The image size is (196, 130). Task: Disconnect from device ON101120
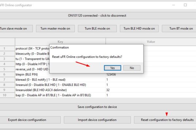pyautogui.click(x=97, y=16)
